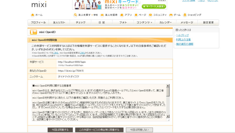Click the https://id.mixi.jp/750415 OpenID text
Screen dimensions: 235x133
click(71, 71)
